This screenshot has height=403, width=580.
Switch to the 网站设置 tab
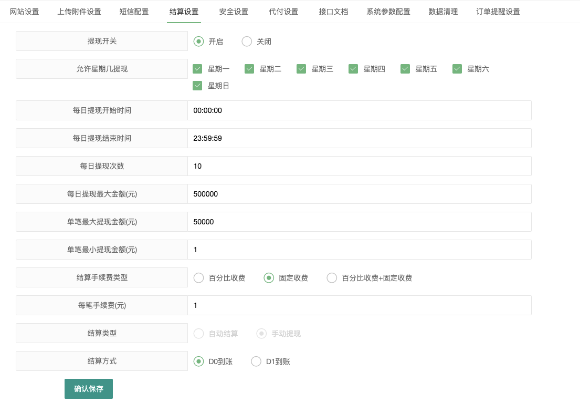click(24, 11)
